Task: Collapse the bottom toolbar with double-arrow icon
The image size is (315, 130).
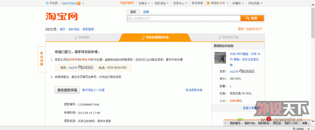Action: point(225,123)
